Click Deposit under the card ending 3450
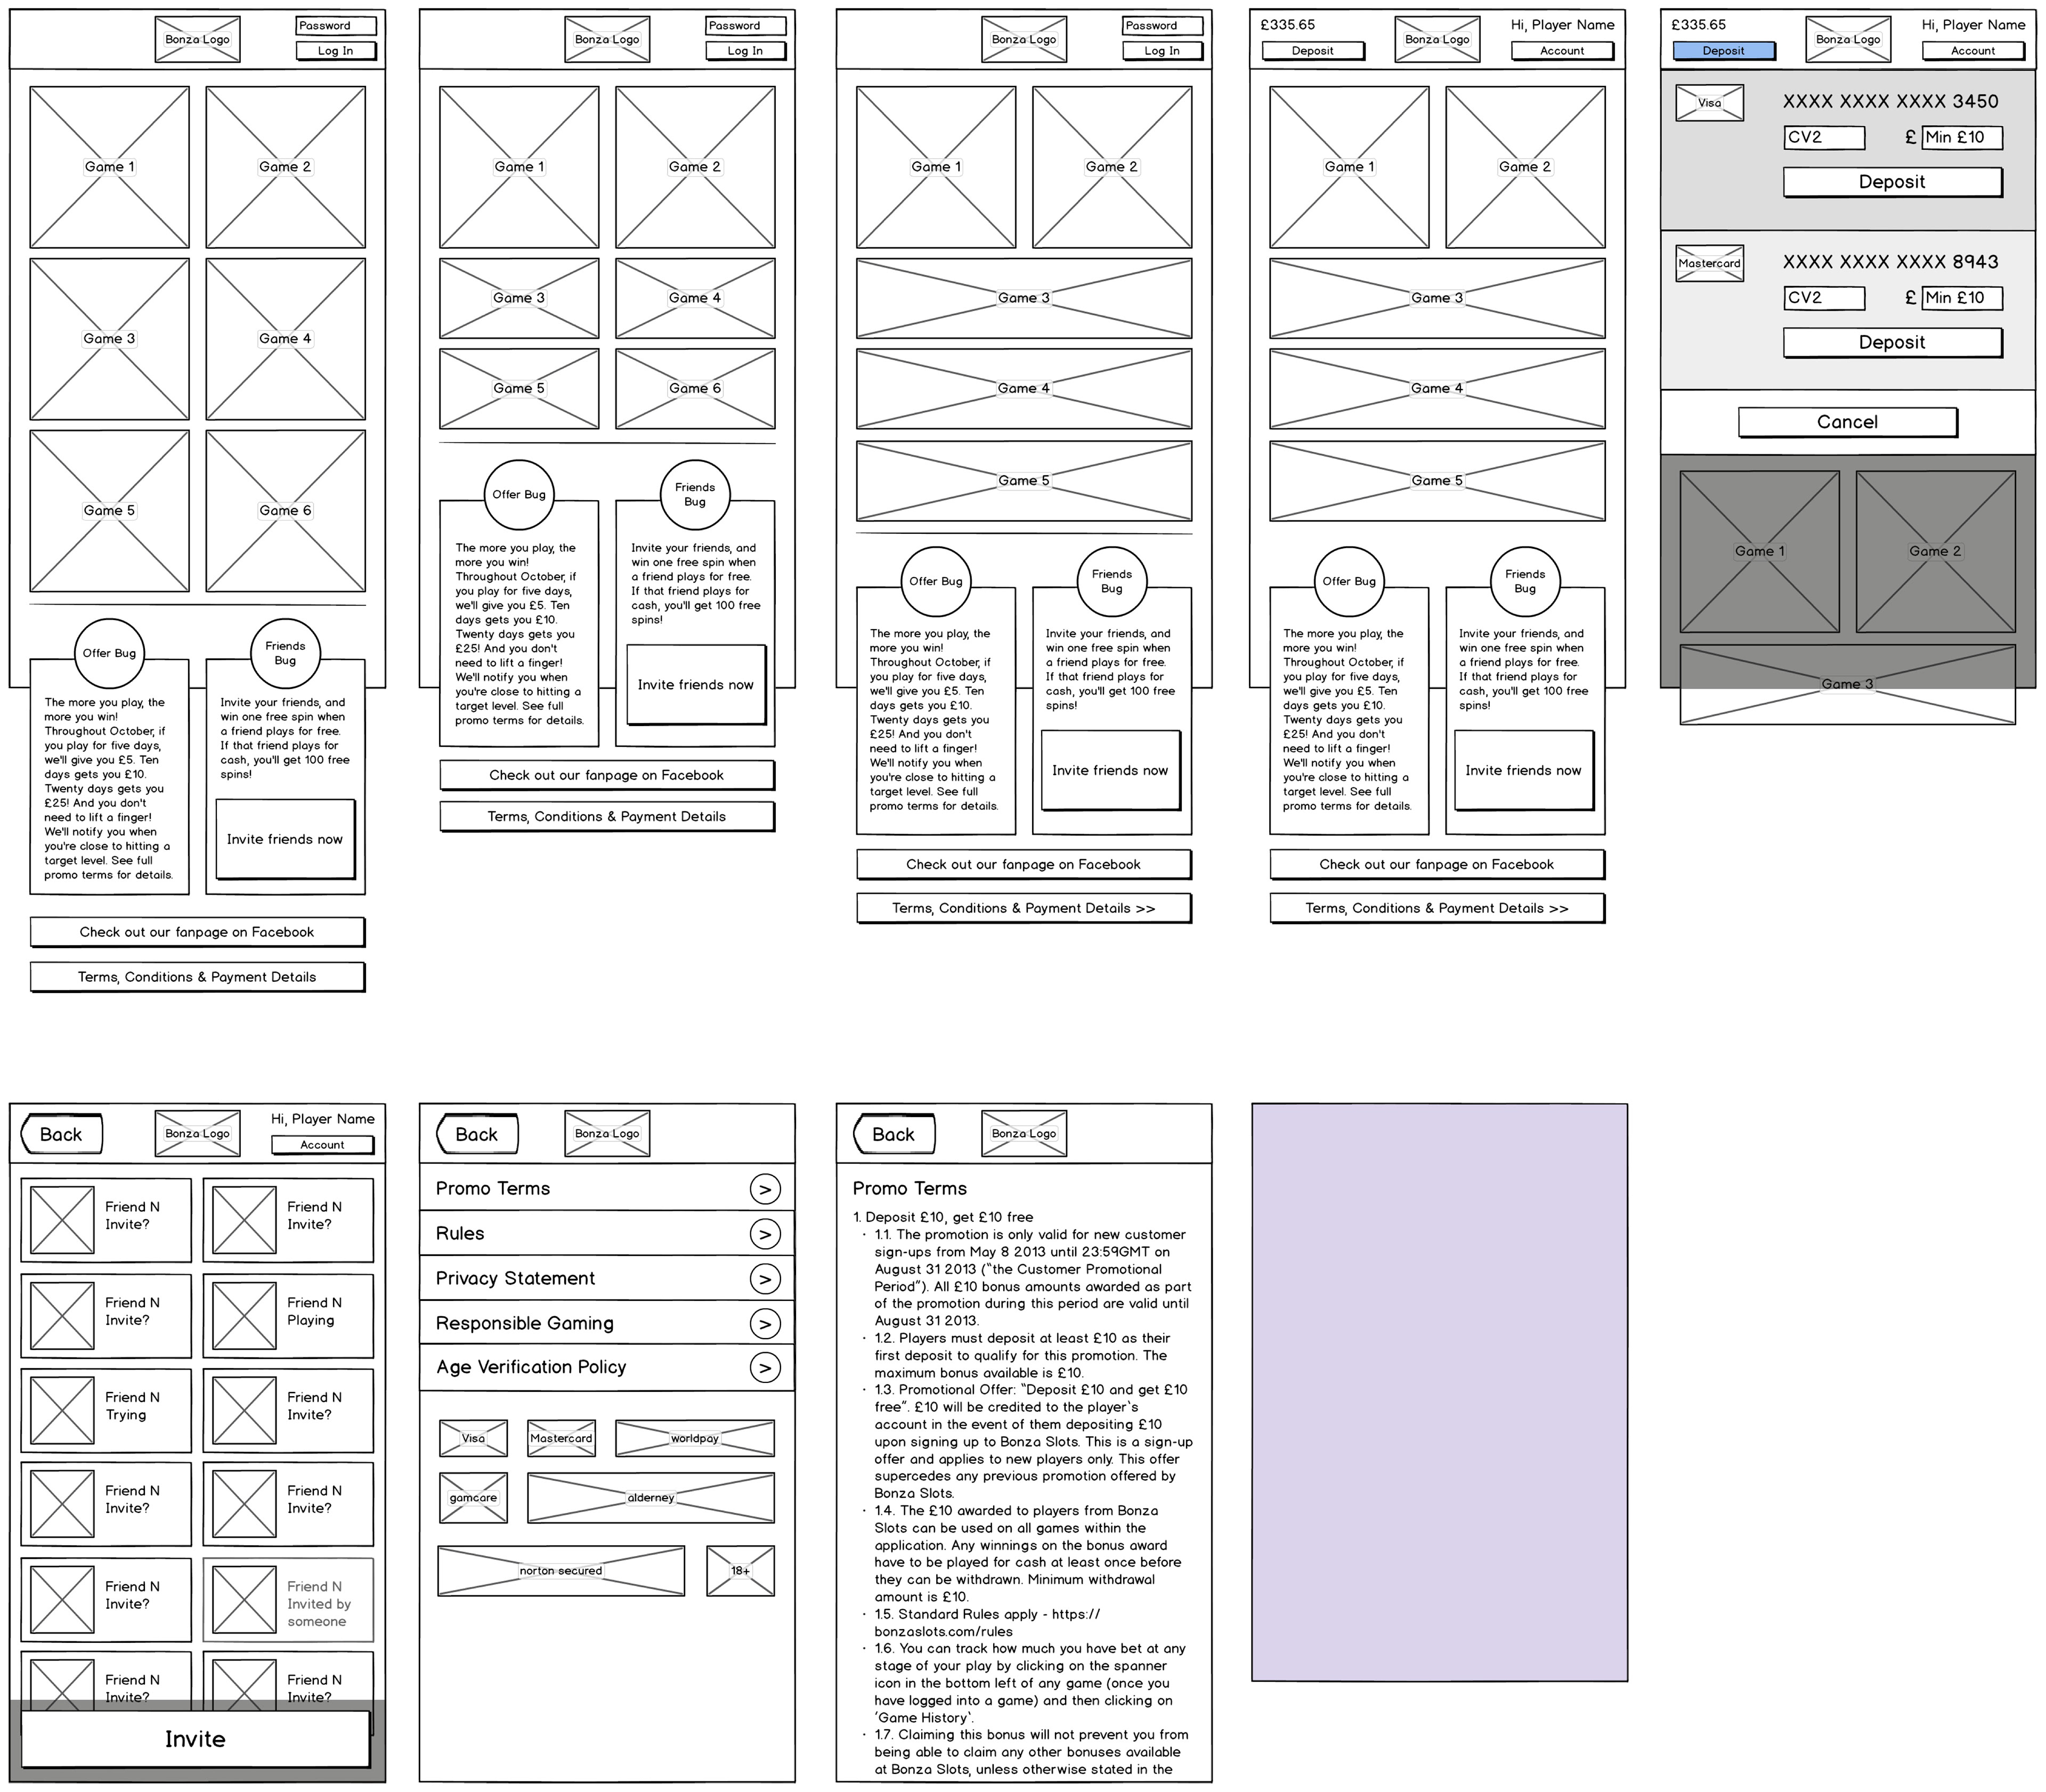This screenshot has width=2046, height=1792. 1892,182
